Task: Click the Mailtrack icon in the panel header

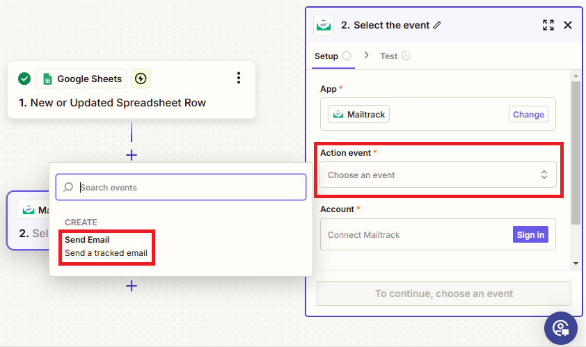Action: click(x=324, y=25)
